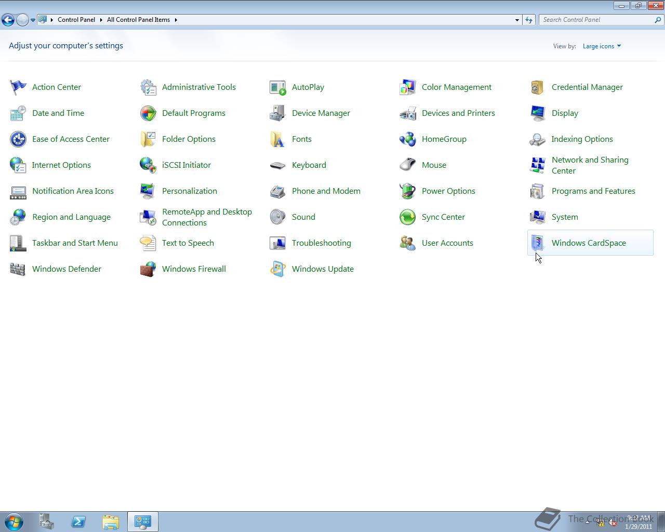Viewport: 665px width, 532px height.
Task: Open the User Accounts icon
Action: pyautogui.click(x=408, y=243)
